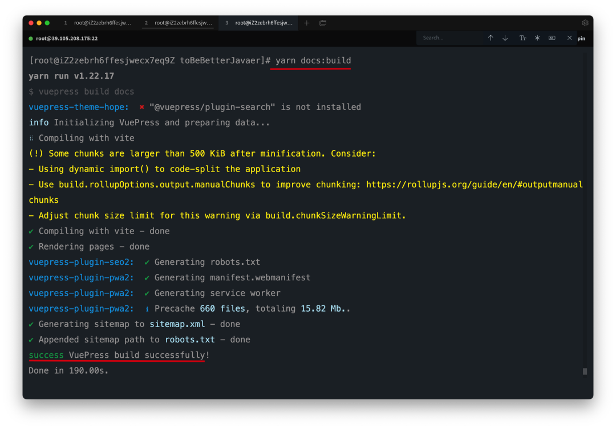616x429 pixels.
Task: Jump to previous search match arrow
Action: pos(491,38)
